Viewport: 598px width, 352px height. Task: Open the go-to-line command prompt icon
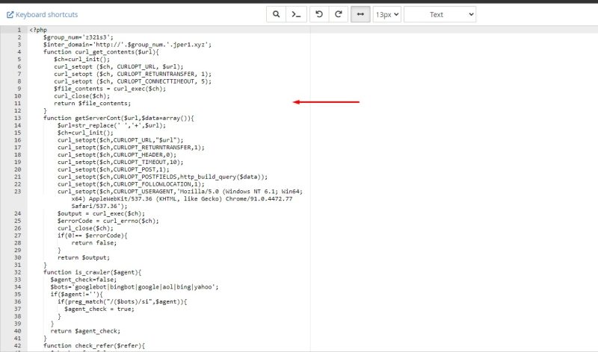coord(297,14)
